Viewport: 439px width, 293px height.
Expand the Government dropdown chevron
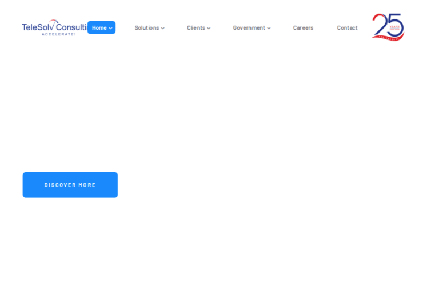pyautogui.click(x=269, y=28)
